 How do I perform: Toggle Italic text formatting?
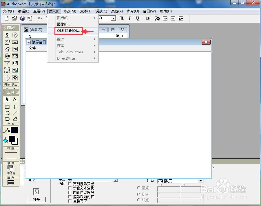click(x=130, y=19)
